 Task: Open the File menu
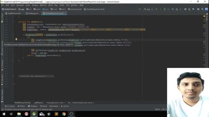click(x=3, y=5)
